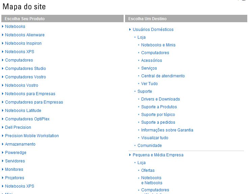Click arrow next to Armazenamento
251x194 pixels.
click(3, 144)
